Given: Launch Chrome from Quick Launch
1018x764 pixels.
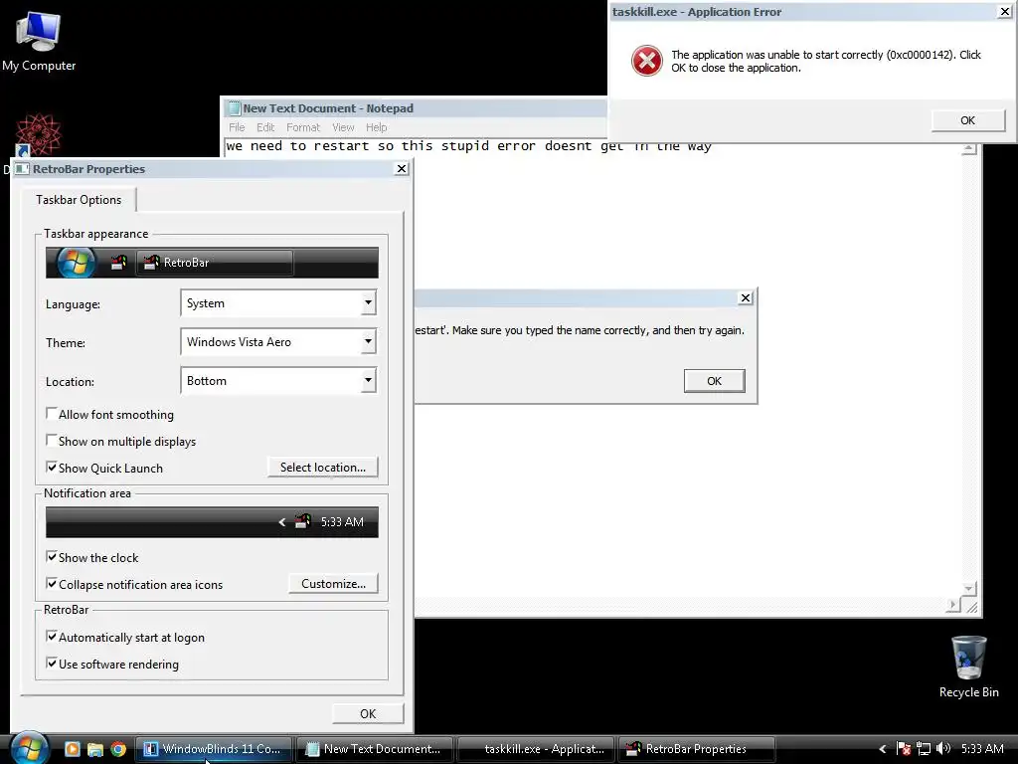Looking at the screenshot, I should pyautogui.click(x=118, y=749).
